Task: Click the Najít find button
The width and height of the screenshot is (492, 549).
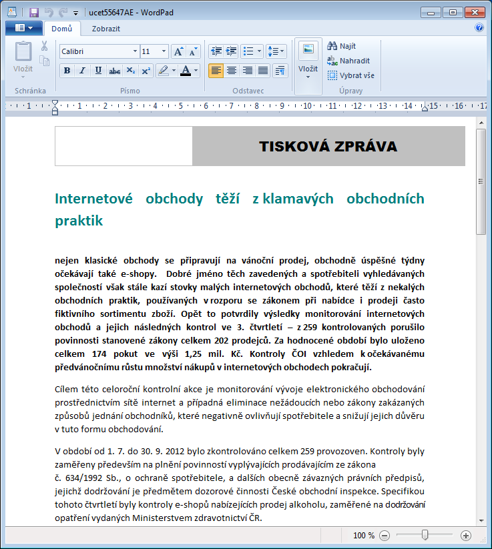Action: pyautogui.click(x=341, y=46)
